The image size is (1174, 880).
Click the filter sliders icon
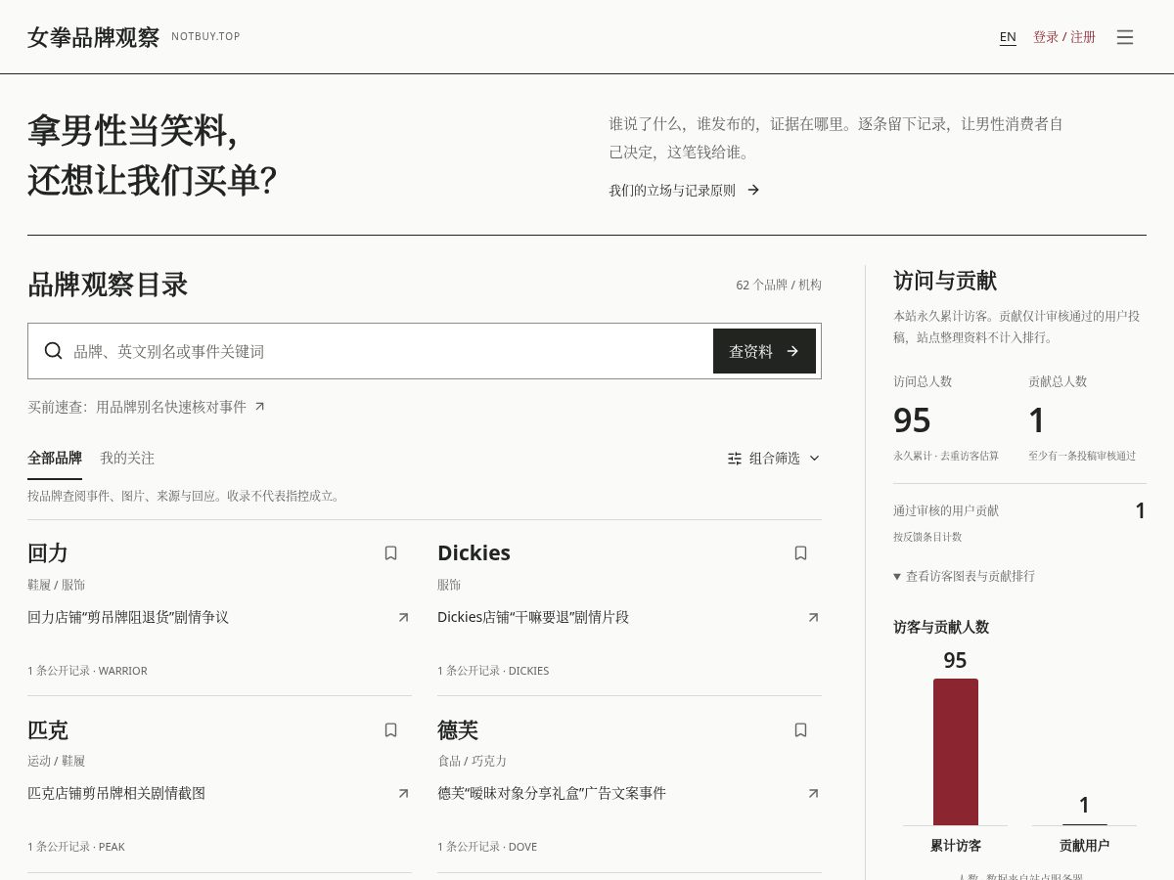point(735,458)
